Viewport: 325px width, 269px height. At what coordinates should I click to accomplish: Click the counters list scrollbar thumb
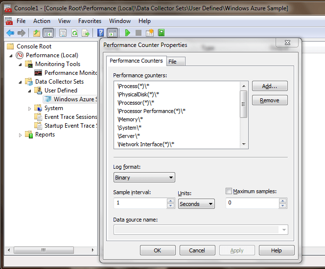tap(244, 104)
